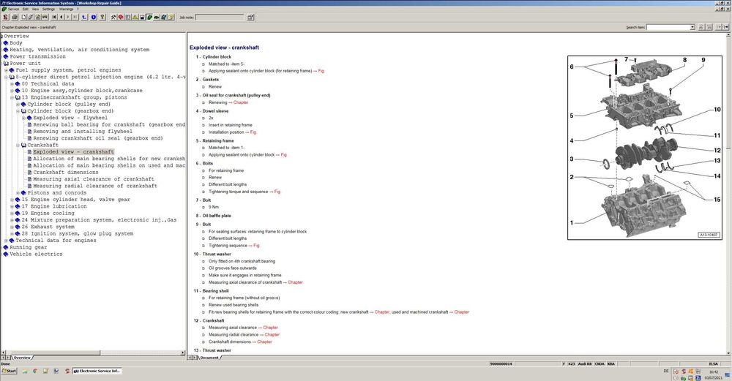Screen dimensions: 732x381
Task: Follow Chapter link under Oil seal Renewing
Action: pos(241,102)
